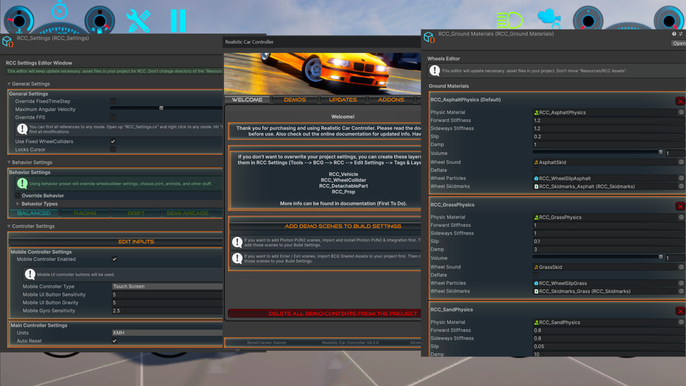Click the Mobile Gyro Sensitivity field
Screen dimensions: 686x386
point(167,311)
